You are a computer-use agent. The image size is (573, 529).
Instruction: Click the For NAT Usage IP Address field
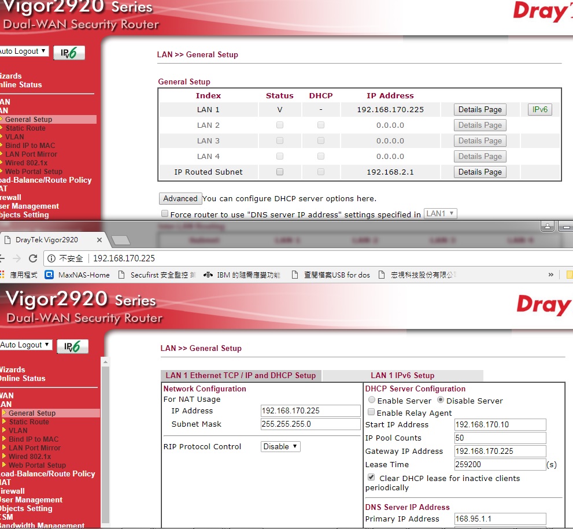[310, 410]
